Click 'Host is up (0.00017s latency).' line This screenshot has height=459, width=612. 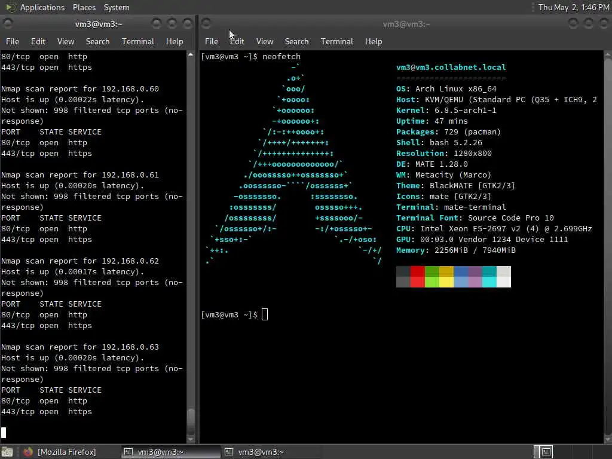pyautogui.click(x=72, y=272)
